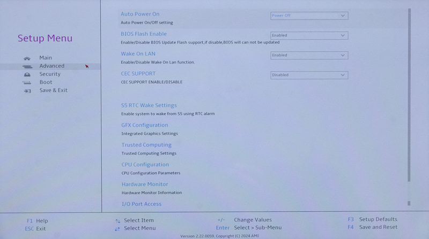This screenshot has height=239, width=429.
Task: Click 'Auto Power On/Off setting' description
Action: 147,22
